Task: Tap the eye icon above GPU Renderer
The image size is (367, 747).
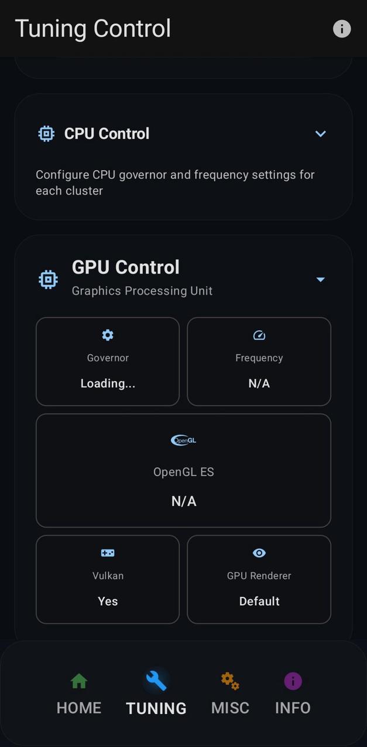Action: coord(259,552)
